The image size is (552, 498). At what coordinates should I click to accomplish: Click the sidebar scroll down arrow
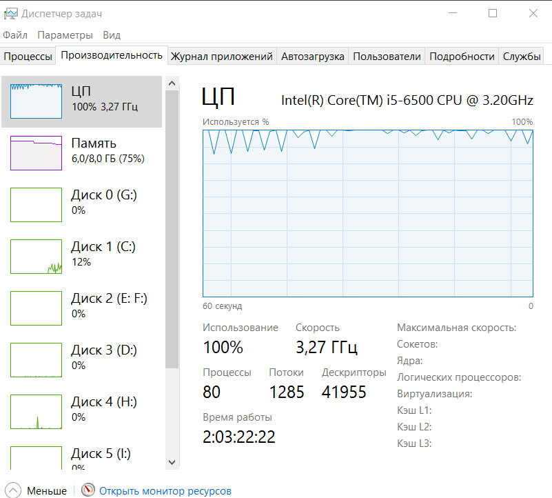click(x=172, y=462)
